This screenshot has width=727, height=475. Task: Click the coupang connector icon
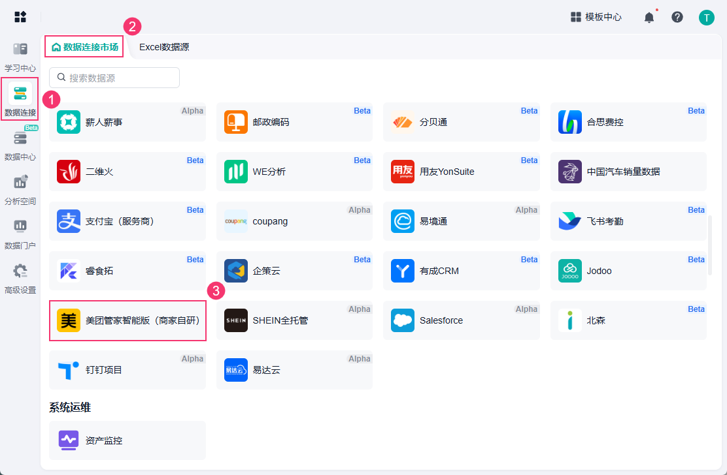[x=235, y=221]
